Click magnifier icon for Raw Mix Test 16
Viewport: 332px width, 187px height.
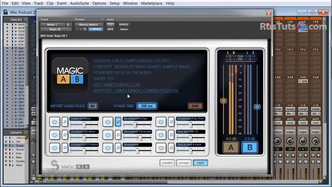(171, 135)
